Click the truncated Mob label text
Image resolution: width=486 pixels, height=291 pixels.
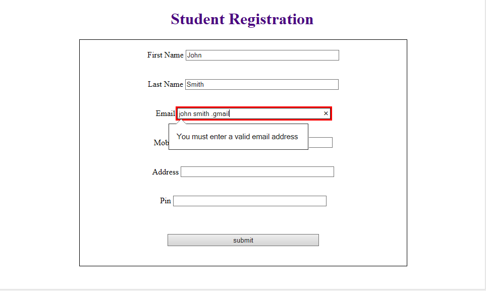(x=160, y=143)
